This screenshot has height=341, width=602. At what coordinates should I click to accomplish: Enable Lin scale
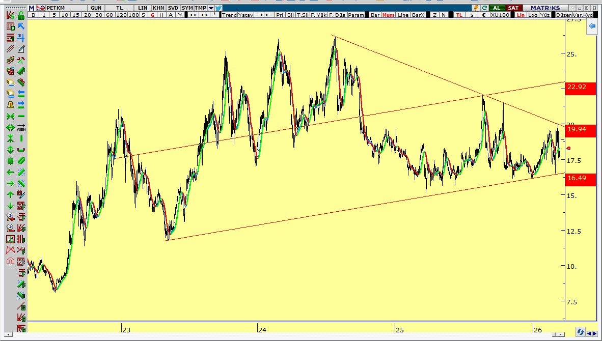pos(521,15)
